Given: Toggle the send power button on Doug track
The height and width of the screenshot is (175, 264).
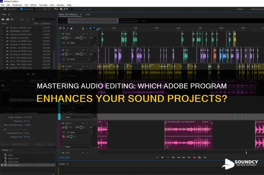Looking at the screenshot, I should point(64,43).
